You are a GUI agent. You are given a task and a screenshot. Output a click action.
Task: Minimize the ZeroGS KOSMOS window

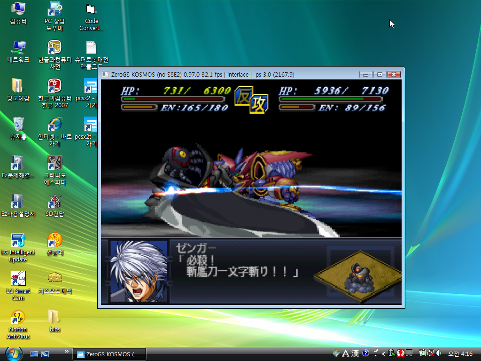(365, 74)
